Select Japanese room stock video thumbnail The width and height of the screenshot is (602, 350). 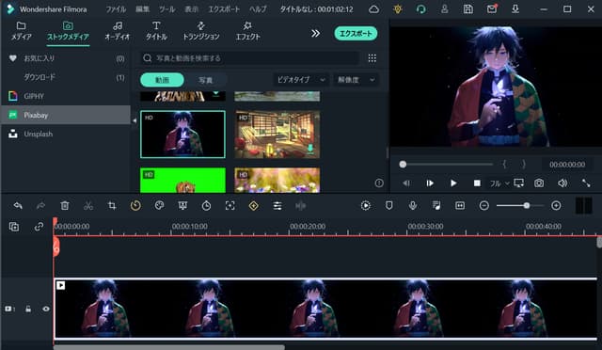pos(277,135)
